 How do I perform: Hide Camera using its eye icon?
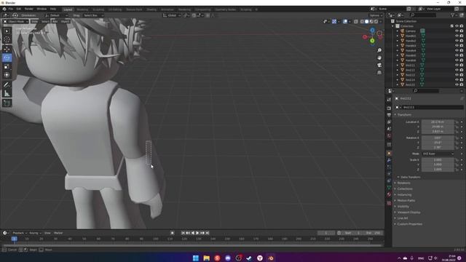pos(457,31)
